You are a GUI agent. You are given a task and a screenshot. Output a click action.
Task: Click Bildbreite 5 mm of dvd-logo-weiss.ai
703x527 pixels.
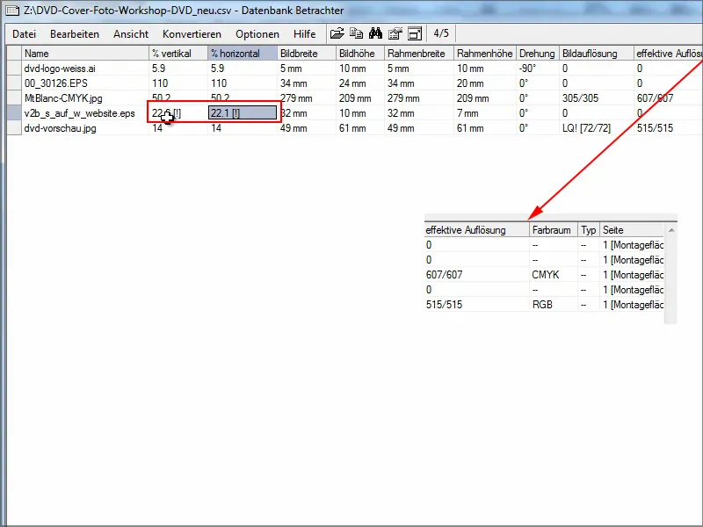tap(291, 69)
